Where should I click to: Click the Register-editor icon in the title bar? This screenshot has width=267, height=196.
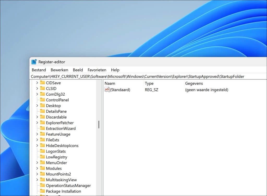[x=34, y=62]
